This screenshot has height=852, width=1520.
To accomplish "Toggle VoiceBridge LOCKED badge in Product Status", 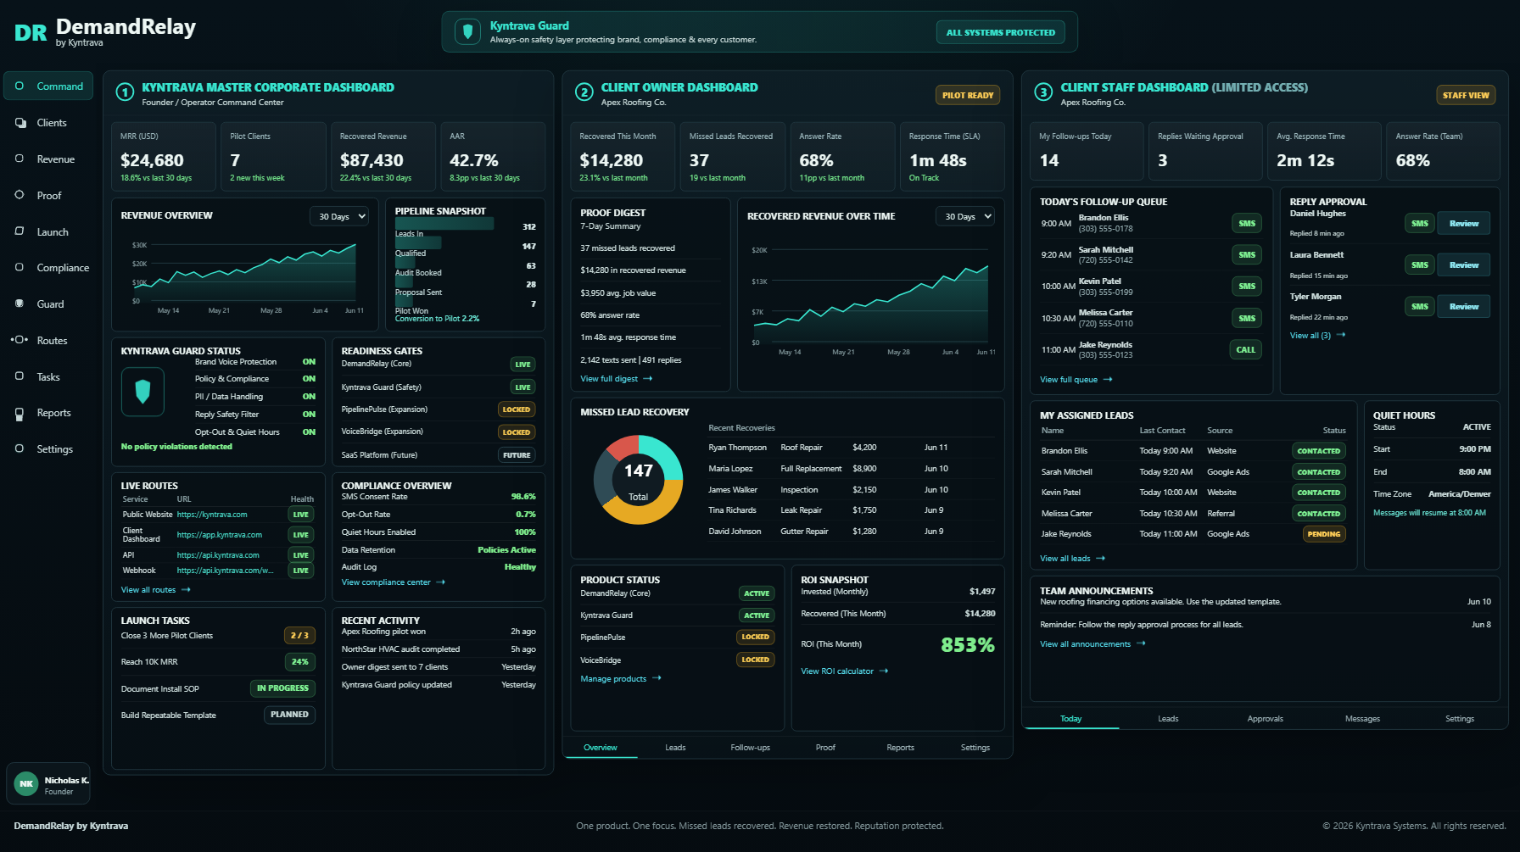I will pos(755,660).
